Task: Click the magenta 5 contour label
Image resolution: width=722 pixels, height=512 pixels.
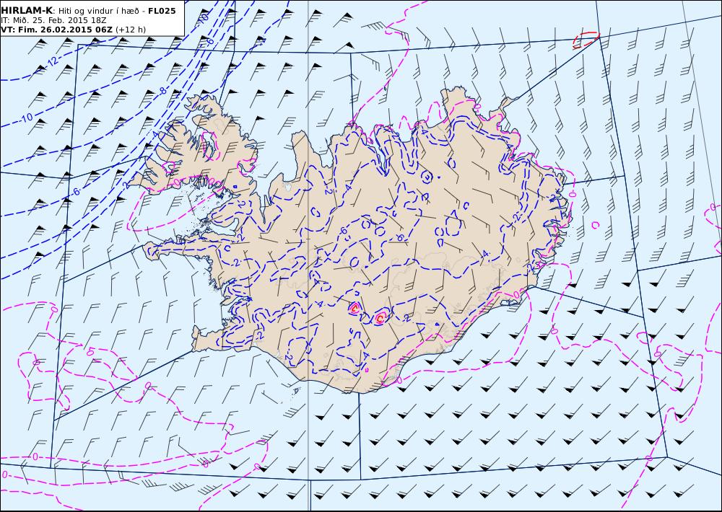Action: point(90,353)
